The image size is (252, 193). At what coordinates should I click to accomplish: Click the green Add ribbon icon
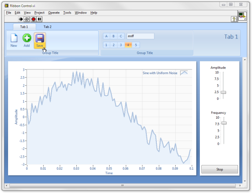pos(27,38)
